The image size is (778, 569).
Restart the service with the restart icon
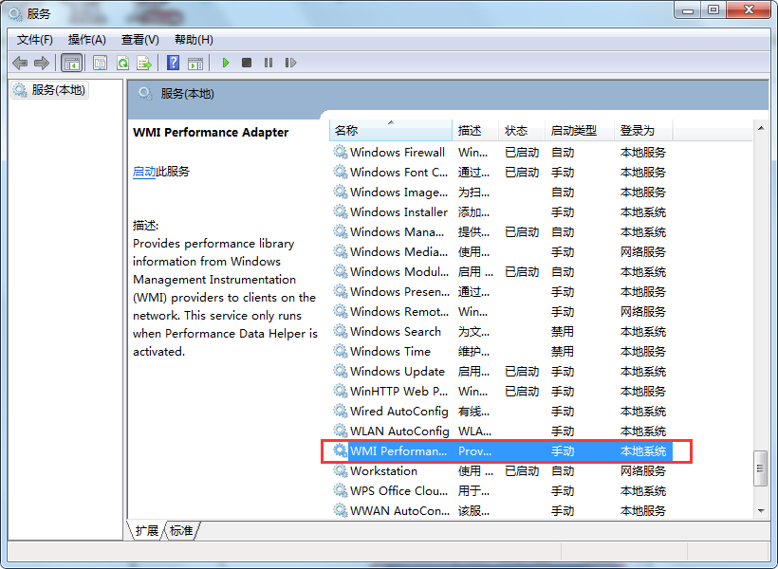point(290,63)
